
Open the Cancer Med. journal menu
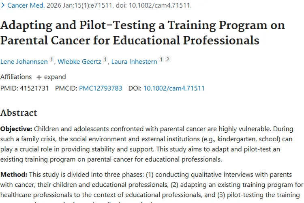click(x=25, y=5)
